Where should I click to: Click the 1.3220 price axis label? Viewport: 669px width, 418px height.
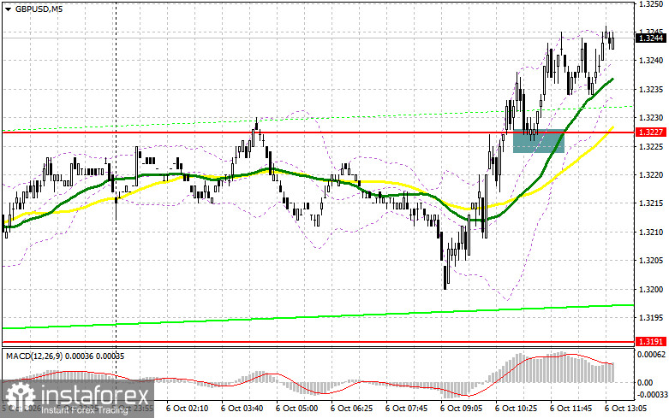[x=650, y=175]
